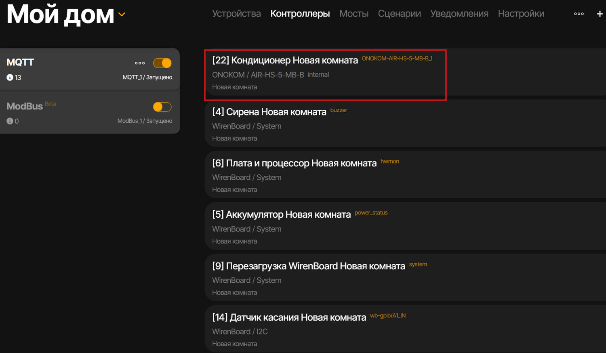Screen dimensions: 606x353
Task: Open the MQTT panel three-dot menu
Action: pos(140,63)
